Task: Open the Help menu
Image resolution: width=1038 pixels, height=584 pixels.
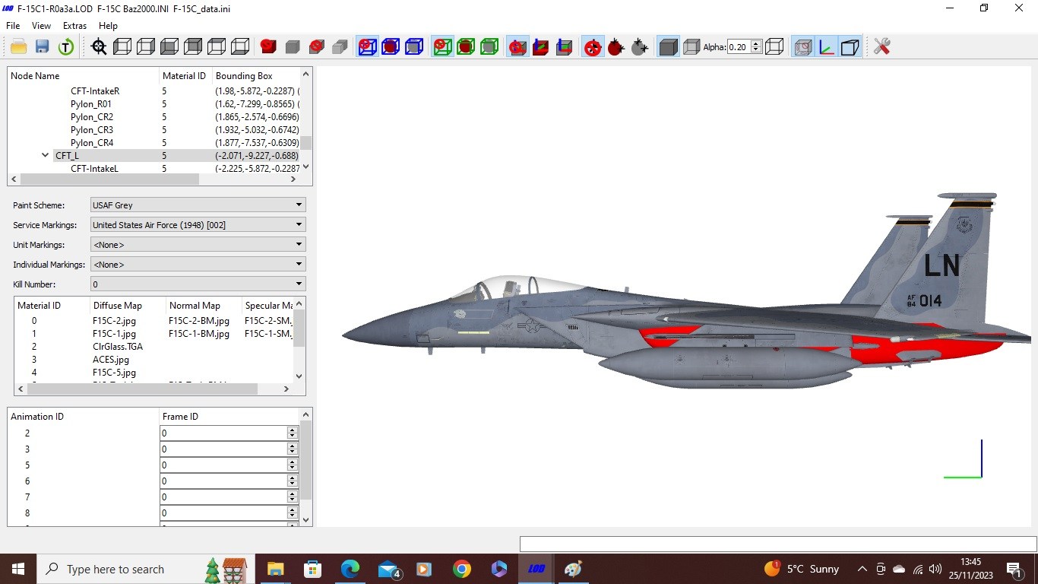Action: (x=108, y=26)
